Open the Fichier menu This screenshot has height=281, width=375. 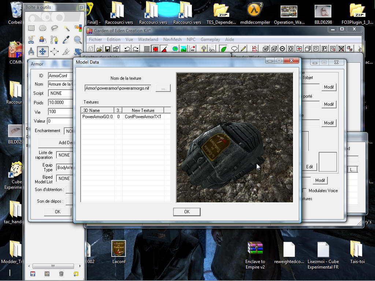tap(95, 40)
